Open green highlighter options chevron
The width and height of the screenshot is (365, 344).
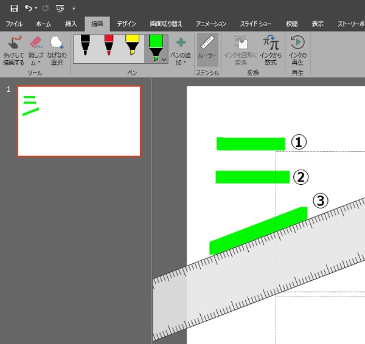[164, 60]
